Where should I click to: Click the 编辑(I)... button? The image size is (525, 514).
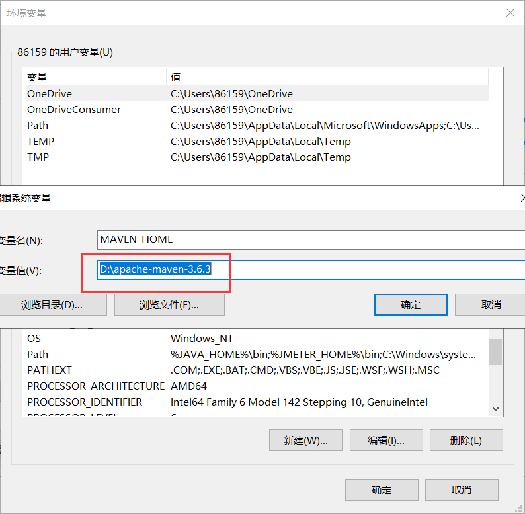click(x=386, y=441)
